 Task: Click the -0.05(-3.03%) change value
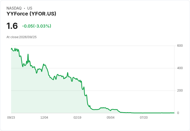tap(37, 26)
